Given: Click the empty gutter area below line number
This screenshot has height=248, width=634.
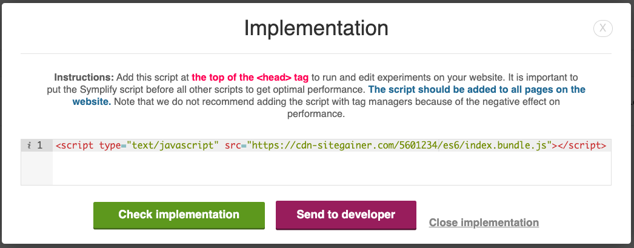Looking at the screenshot, I should pyautogui.click(x=37, y=169).
